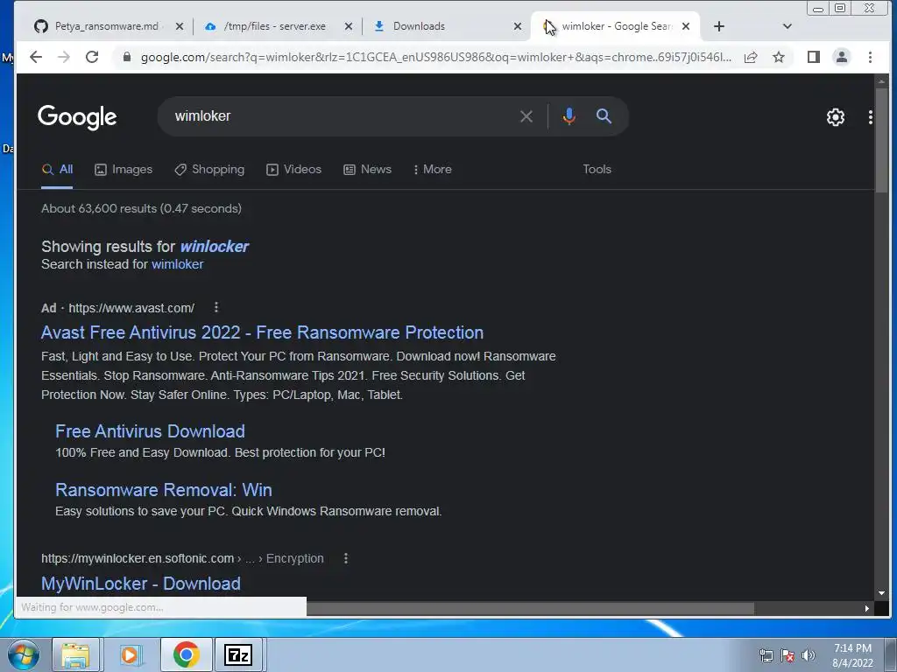The width and height of the screenshot is (897, 672).
Task: Select the All results filter
Action: [57, 170]
